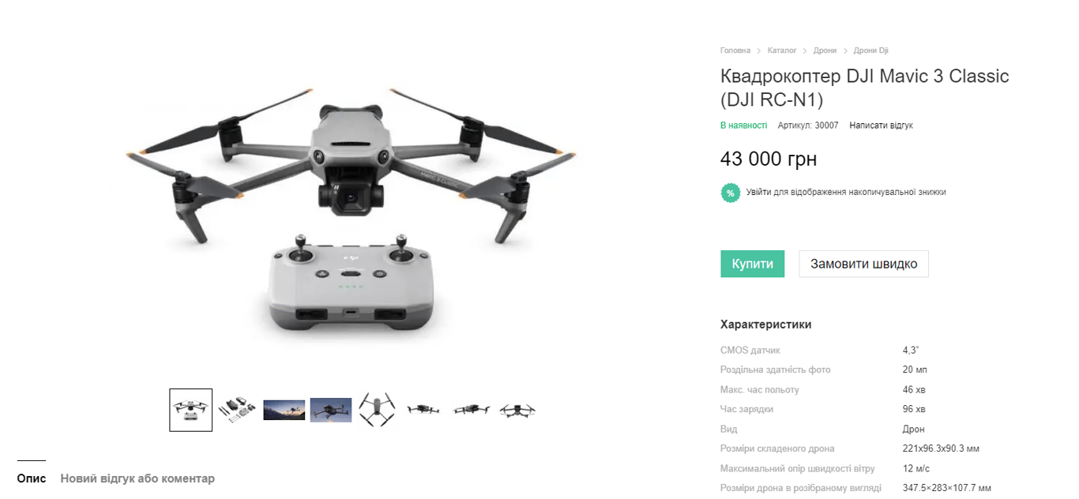Switch to Новий відгук або коментар tab

(137, 478)
